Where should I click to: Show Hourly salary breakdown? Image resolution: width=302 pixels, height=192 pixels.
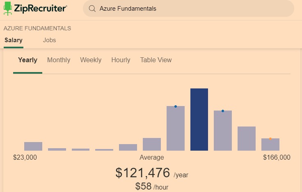pos(121,60)
